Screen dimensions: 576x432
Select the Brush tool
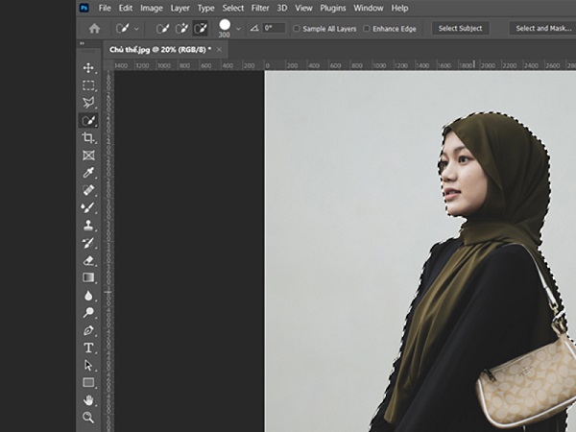(x=88, y=208)
